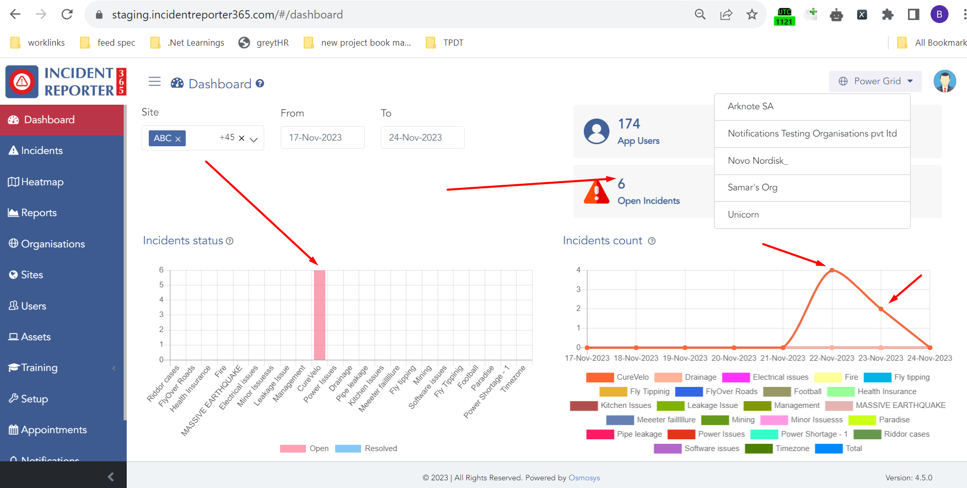Click the Incidents status info icon
The height and width of the screenshot is (488, 967).
[230, 241]
